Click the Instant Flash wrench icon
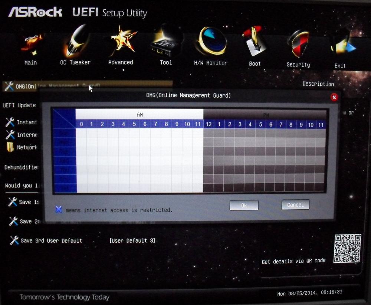Screen dimensions: 371x305 [10, 122]
